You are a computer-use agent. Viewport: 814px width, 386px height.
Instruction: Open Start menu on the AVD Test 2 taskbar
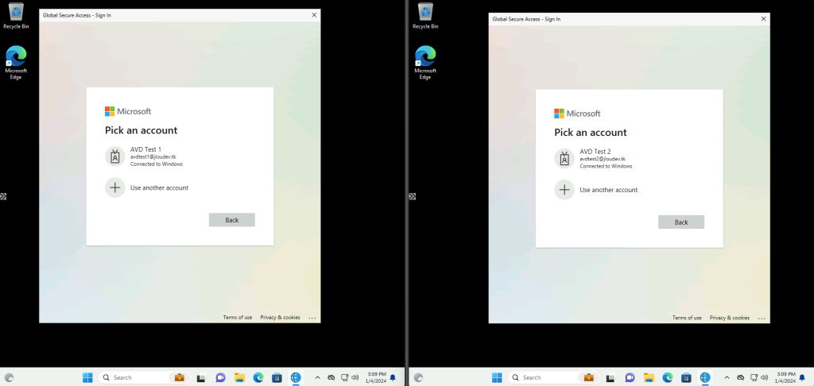coord(498,378)
